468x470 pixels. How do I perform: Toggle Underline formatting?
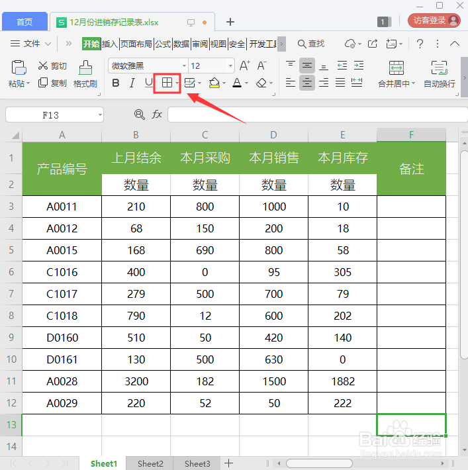(149, 83)
